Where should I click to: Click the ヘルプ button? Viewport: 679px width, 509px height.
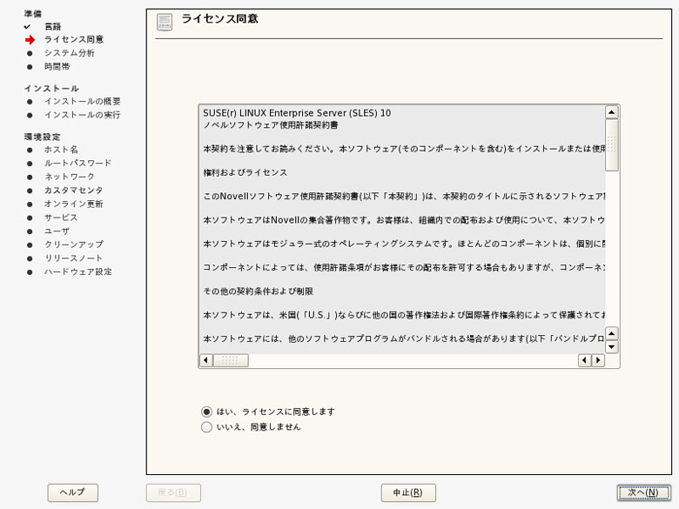pos(73,492)
